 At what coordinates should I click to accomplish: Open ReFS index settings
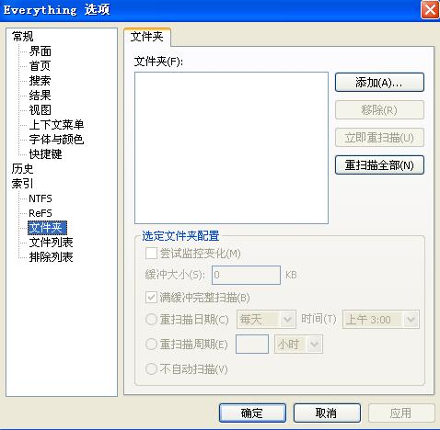pos(41,213)
